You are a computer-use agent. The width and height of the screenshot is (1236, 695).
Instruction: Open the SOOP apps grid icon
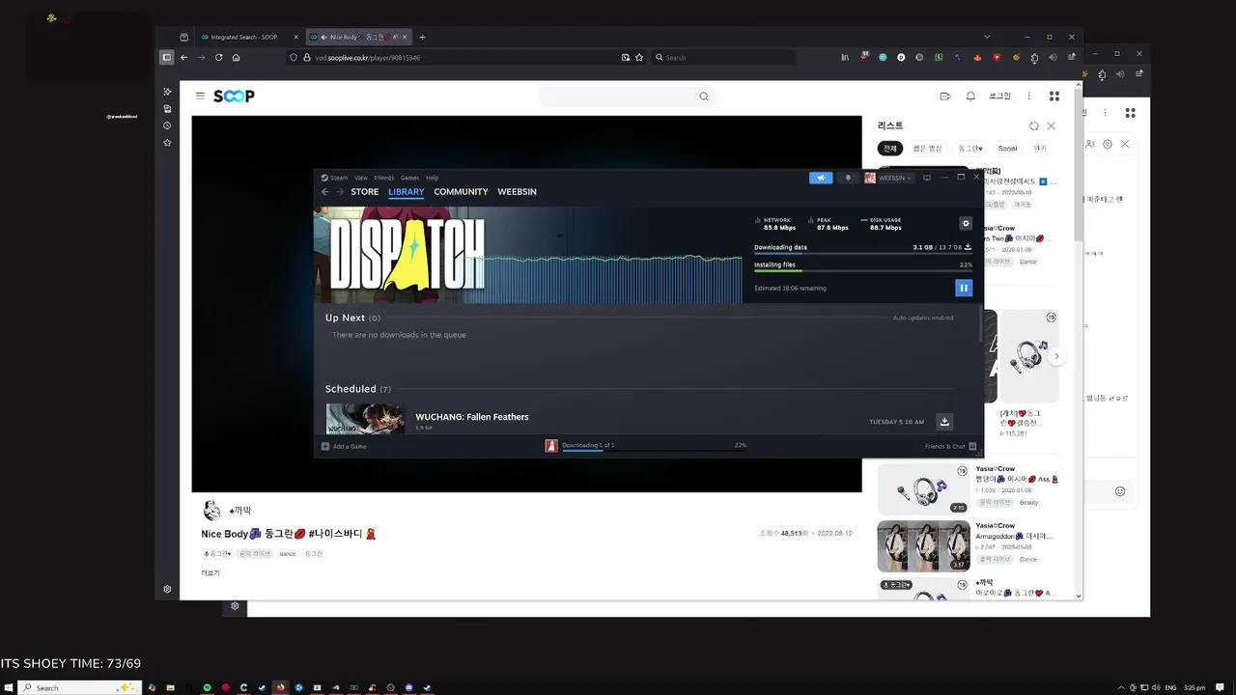point(1054,96)
